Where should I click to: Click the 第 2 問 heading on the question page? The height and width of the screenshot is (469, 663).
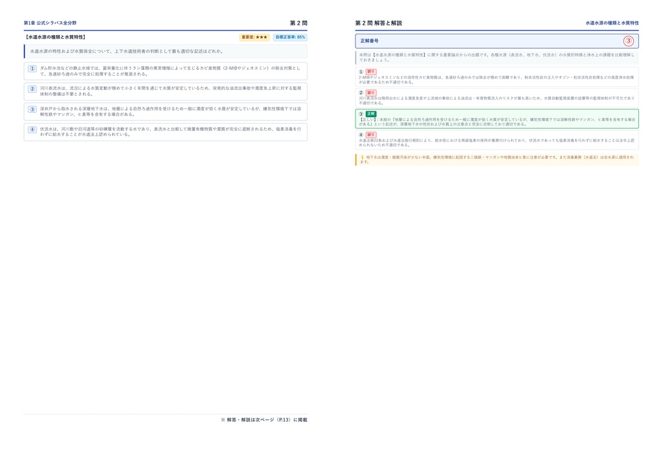pyautogui.click(x=298, y=23)
